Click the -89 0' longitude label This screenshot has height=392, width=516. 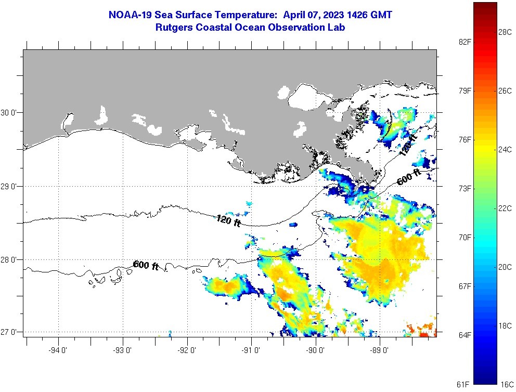click(x=379, y=350)
